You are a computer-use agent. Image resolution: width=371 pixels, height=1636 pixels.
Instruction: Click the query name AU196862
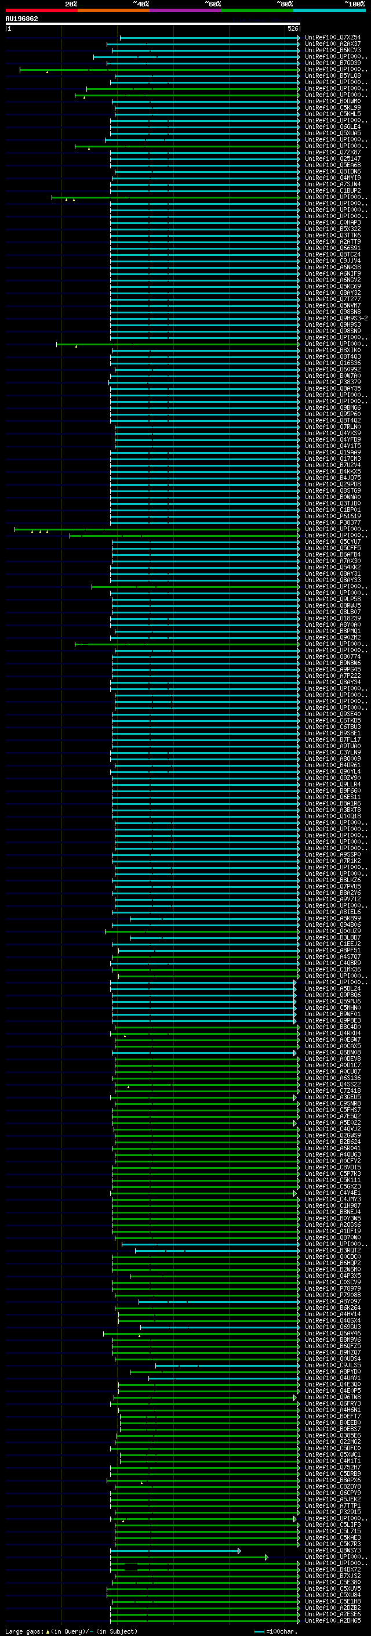[x=21, y=19]
